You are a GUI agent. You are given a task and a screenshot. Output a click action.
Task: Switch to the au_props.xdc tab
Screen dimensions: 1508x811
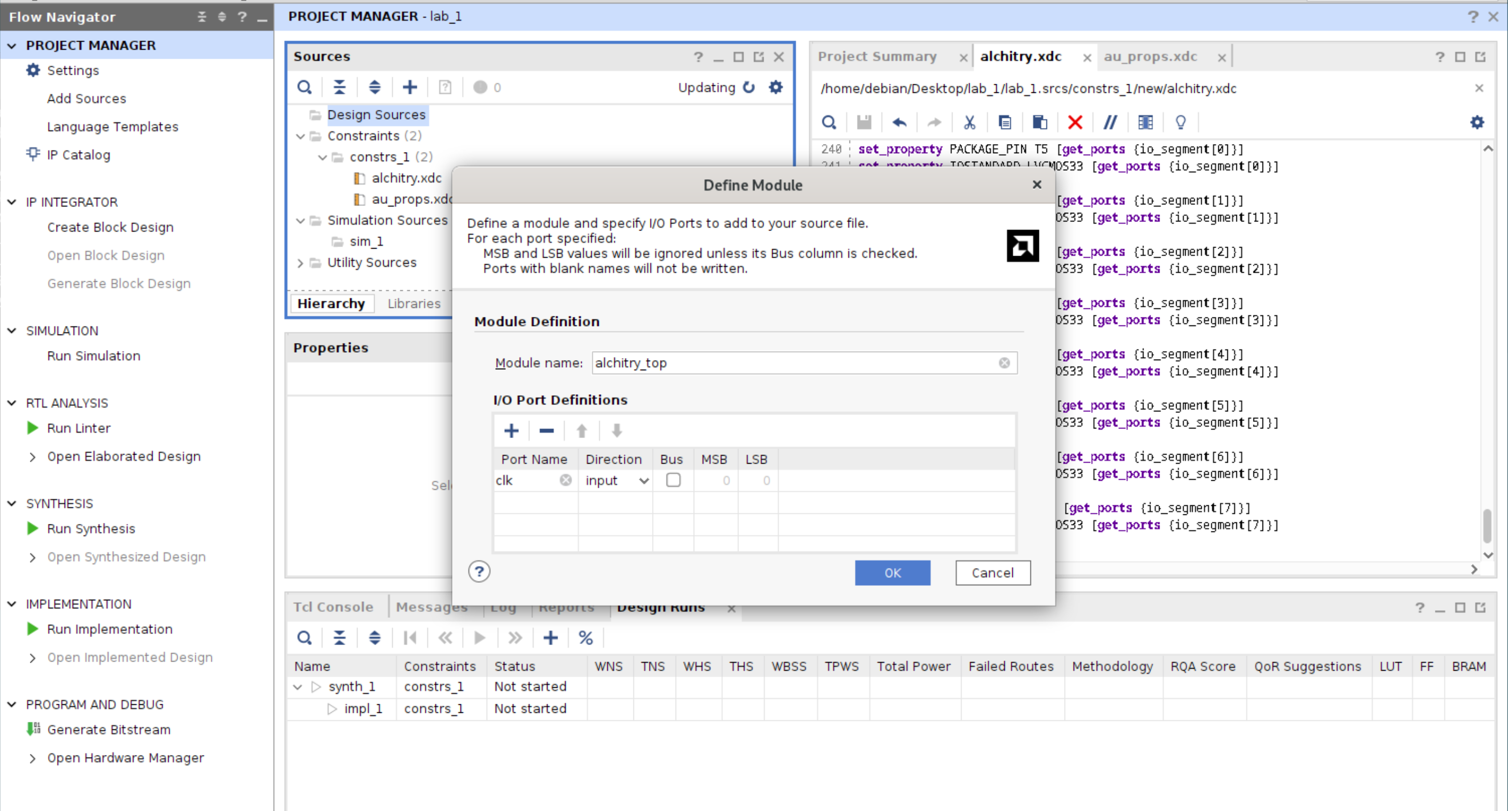(x=1150, y=57)
